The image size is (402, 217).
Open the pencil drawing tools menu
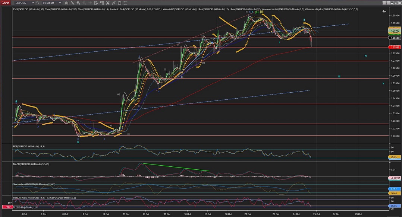tap(73, 3)
